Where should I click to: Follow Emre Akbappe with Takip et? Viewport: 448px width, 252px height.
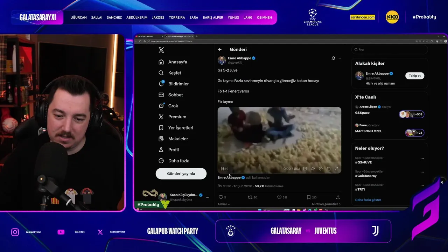click(415, 76)
